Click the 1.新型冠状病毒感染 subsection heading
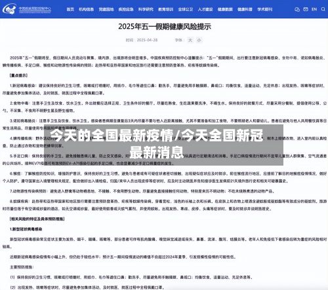 pyautogui.click(x=26, y=229)
